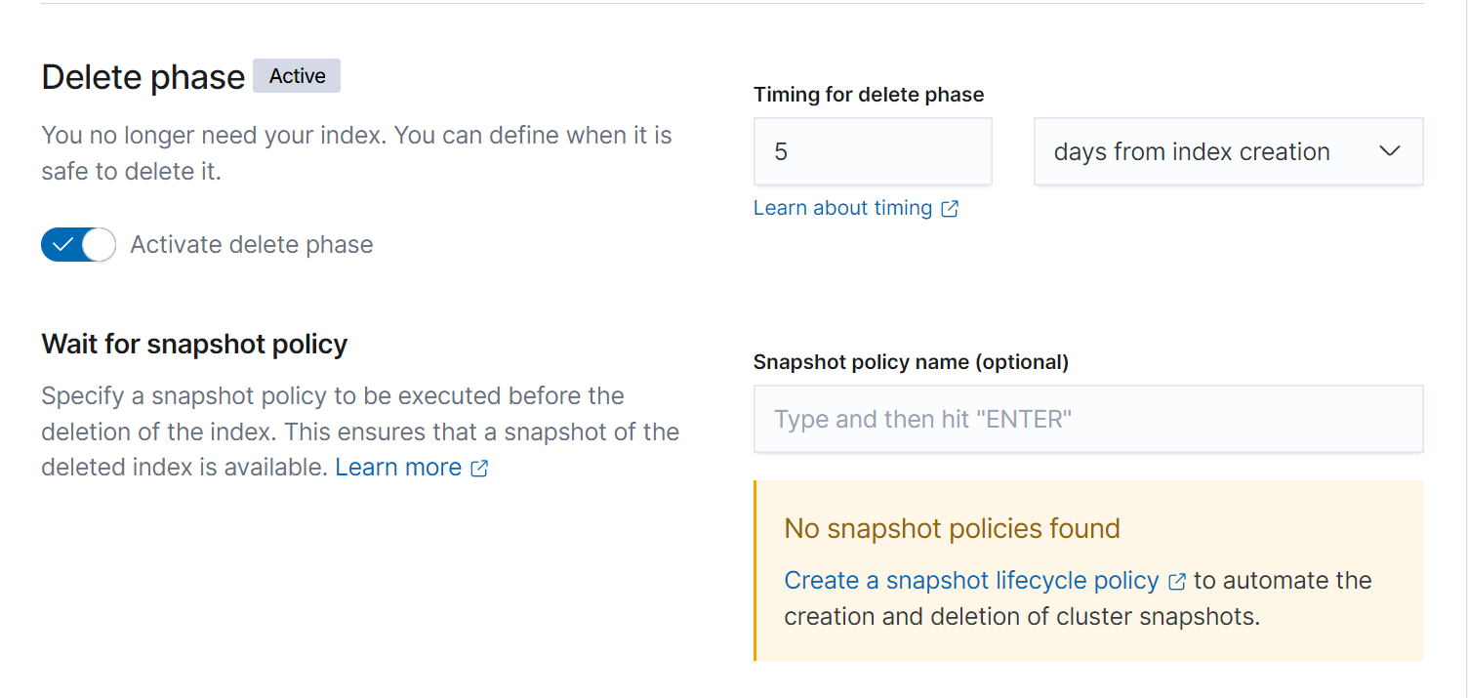Viewport: 1468px width, 698px height.
Task: Click the chevron arrow in timing units dropdown
Action: pos(1390,151)
